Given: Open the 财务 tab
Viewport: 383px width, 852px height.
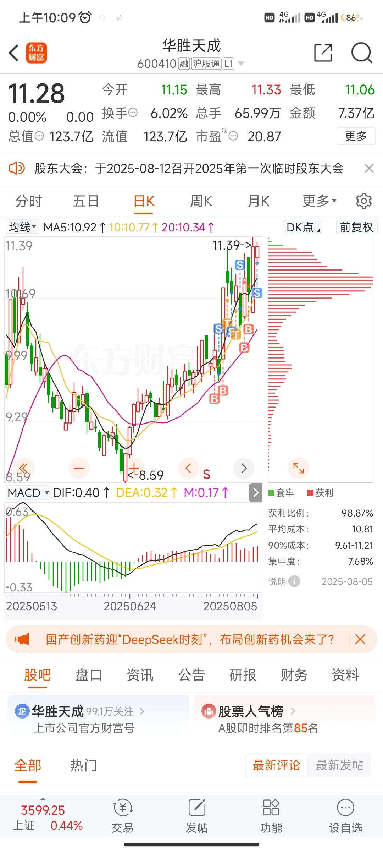Looking at the screenshot, I should tap(294, 675).
